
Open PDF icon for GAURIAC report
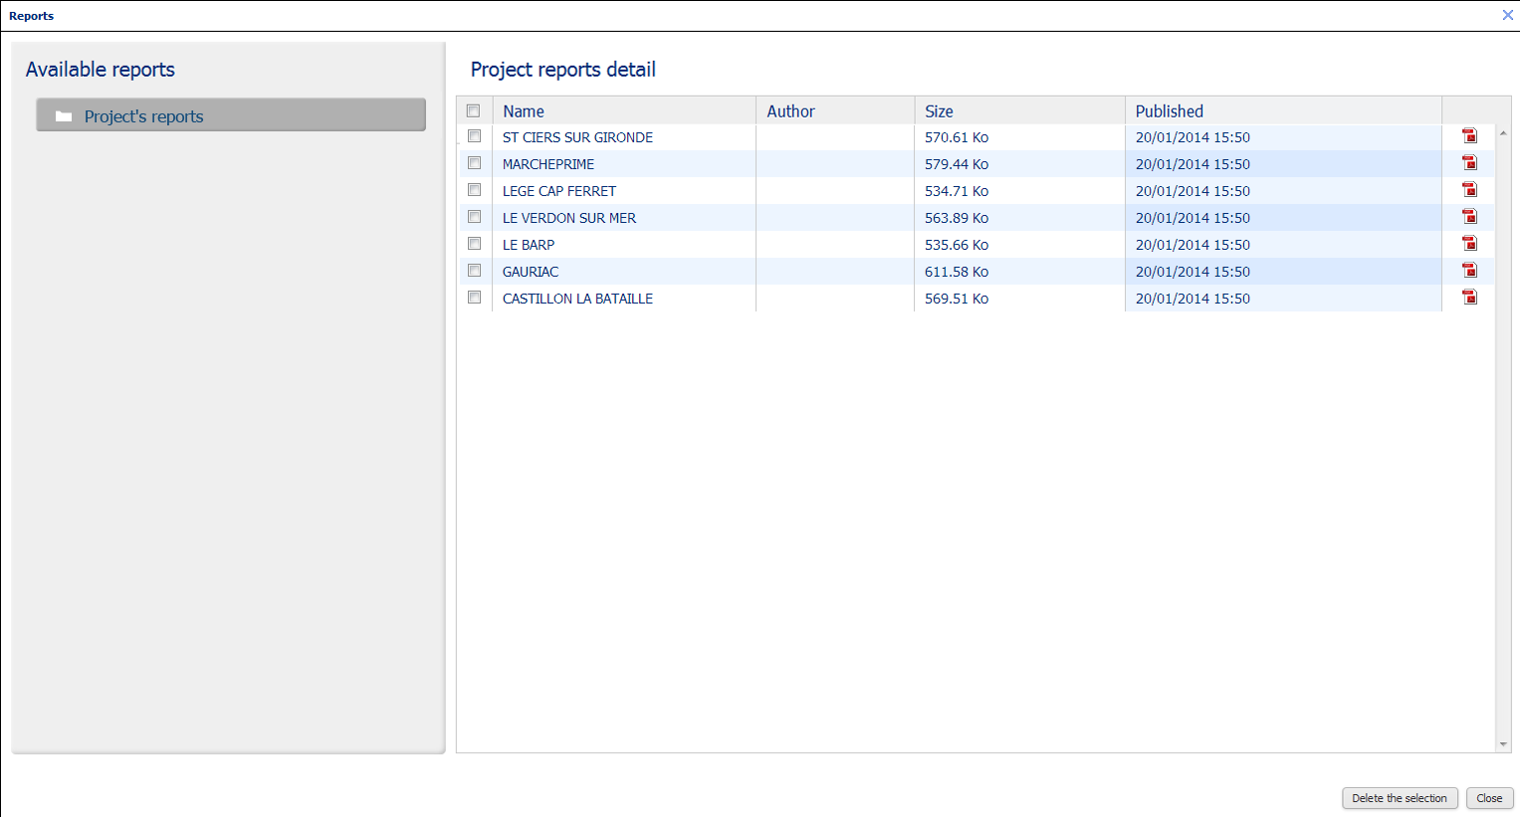point(1469,271)
